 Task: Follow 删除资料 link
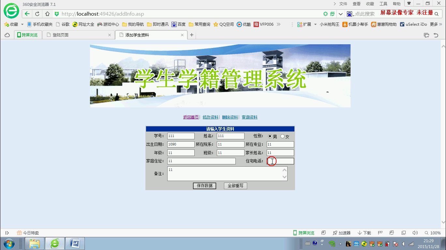(230, 117)
